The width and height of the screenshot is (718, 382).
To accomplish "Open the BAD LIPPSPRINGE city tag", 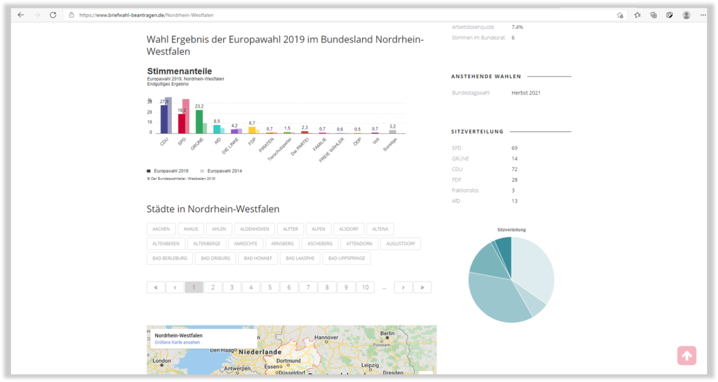I will tap(347, 258).
